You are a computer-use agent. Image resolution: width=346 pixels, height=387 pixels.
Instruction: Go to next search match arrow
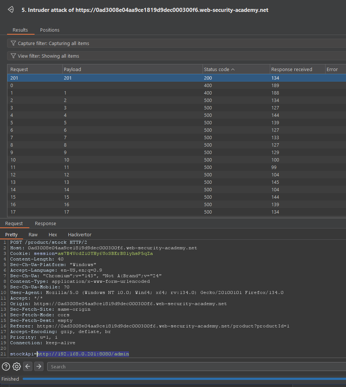39,367
